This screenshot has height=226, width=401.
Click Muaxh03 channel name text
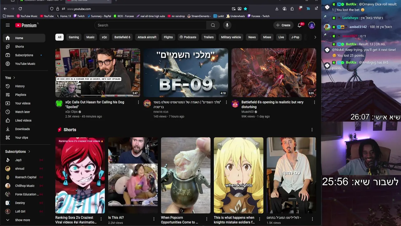coord(247,112)
